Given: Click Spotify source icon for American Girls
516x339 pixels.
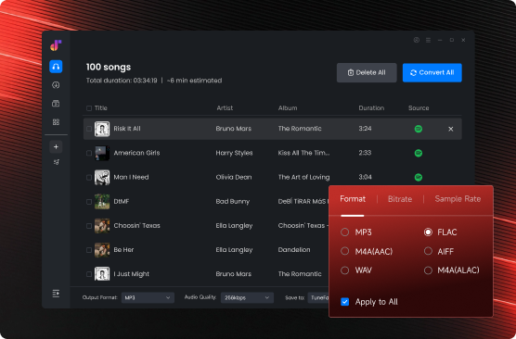Looking at the screenshot, I should pos(419,153).
